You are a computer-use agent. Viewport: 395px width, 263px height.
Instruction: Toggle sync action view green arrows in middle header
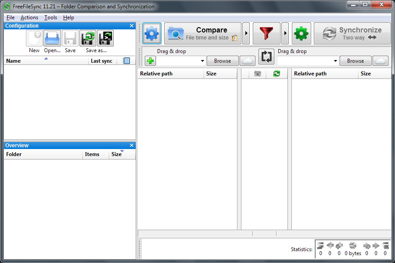pos(276,74)
